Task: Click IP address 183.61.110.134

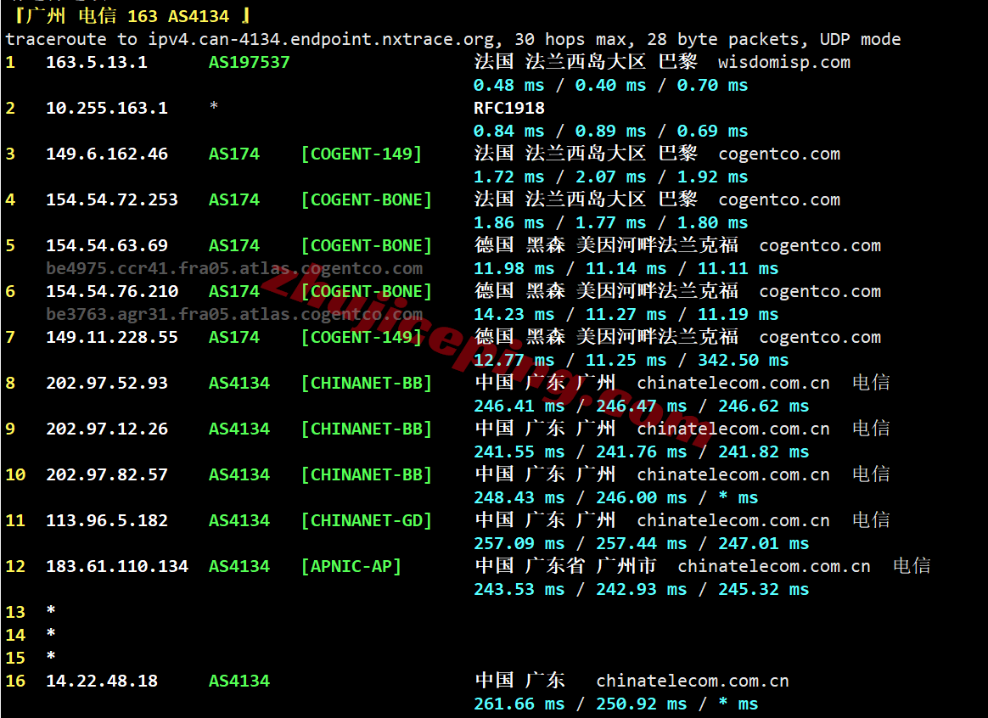Action: pos(116,567)
